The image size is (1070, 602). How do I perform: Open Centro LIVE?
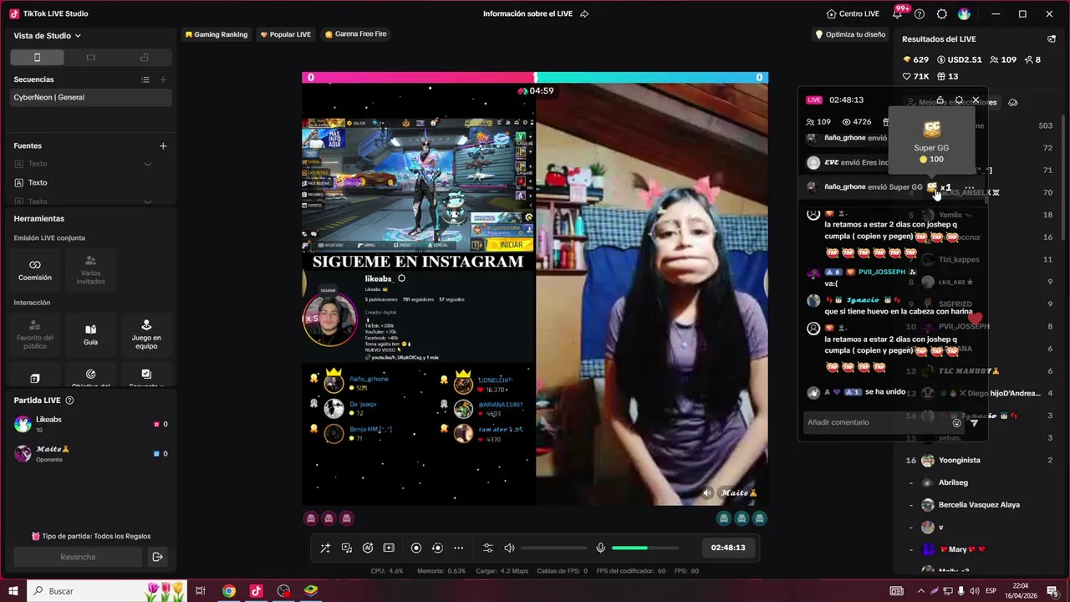(853, 14)
